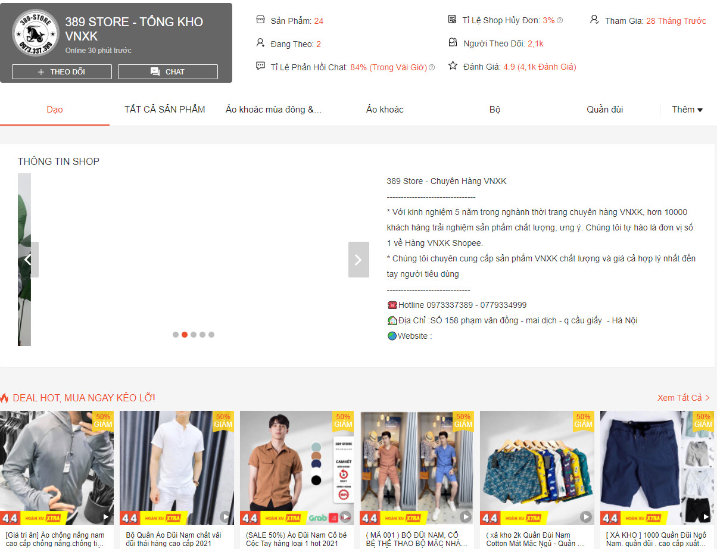Click title (xả kho 2k Quần Đùi Nam
Screen dimensions: 717x549
point(535,539)
